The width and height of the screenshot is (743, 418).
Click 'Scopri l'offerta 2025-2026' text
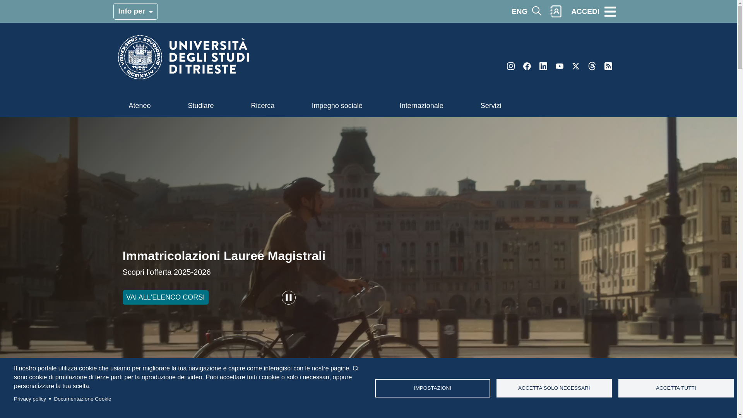(166, 272)
